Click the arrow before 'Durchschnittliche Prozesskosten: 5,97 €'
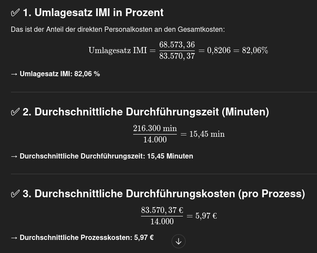The width and height of the screenshot is (317, 253). [14, 238]
